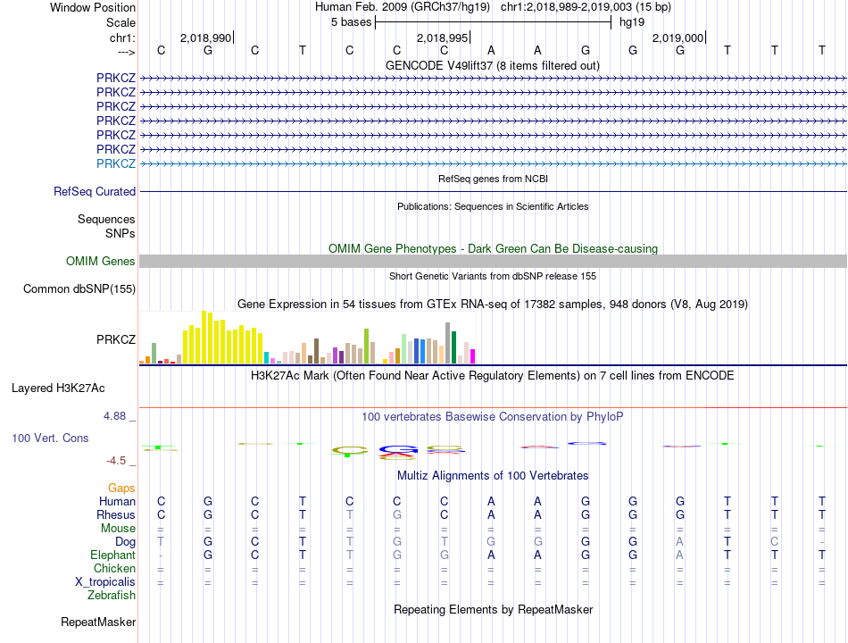Open the GENCODE V49lift37 track title
848x643 pixels.
click(x=493, y=65)
